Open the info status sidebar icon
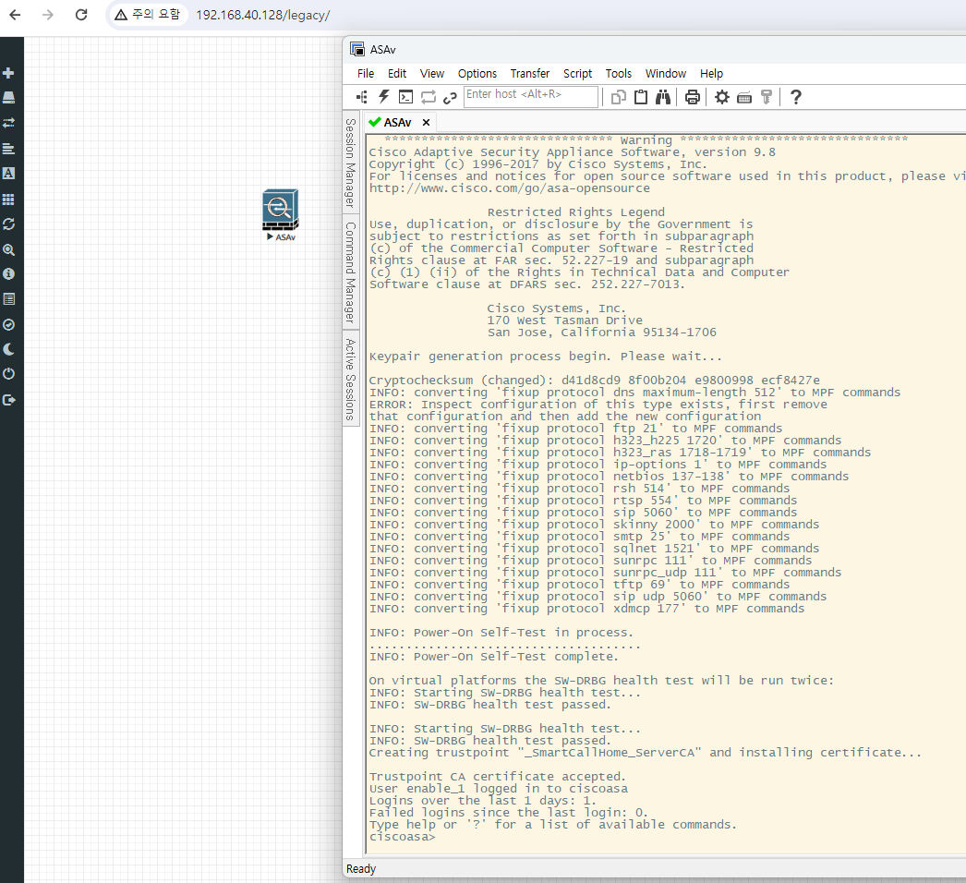 (x=8, y=273)
